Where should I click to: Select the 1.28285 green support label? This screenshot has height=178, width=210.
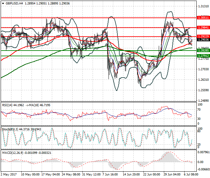pyautogui.click(x=203, y=51)
